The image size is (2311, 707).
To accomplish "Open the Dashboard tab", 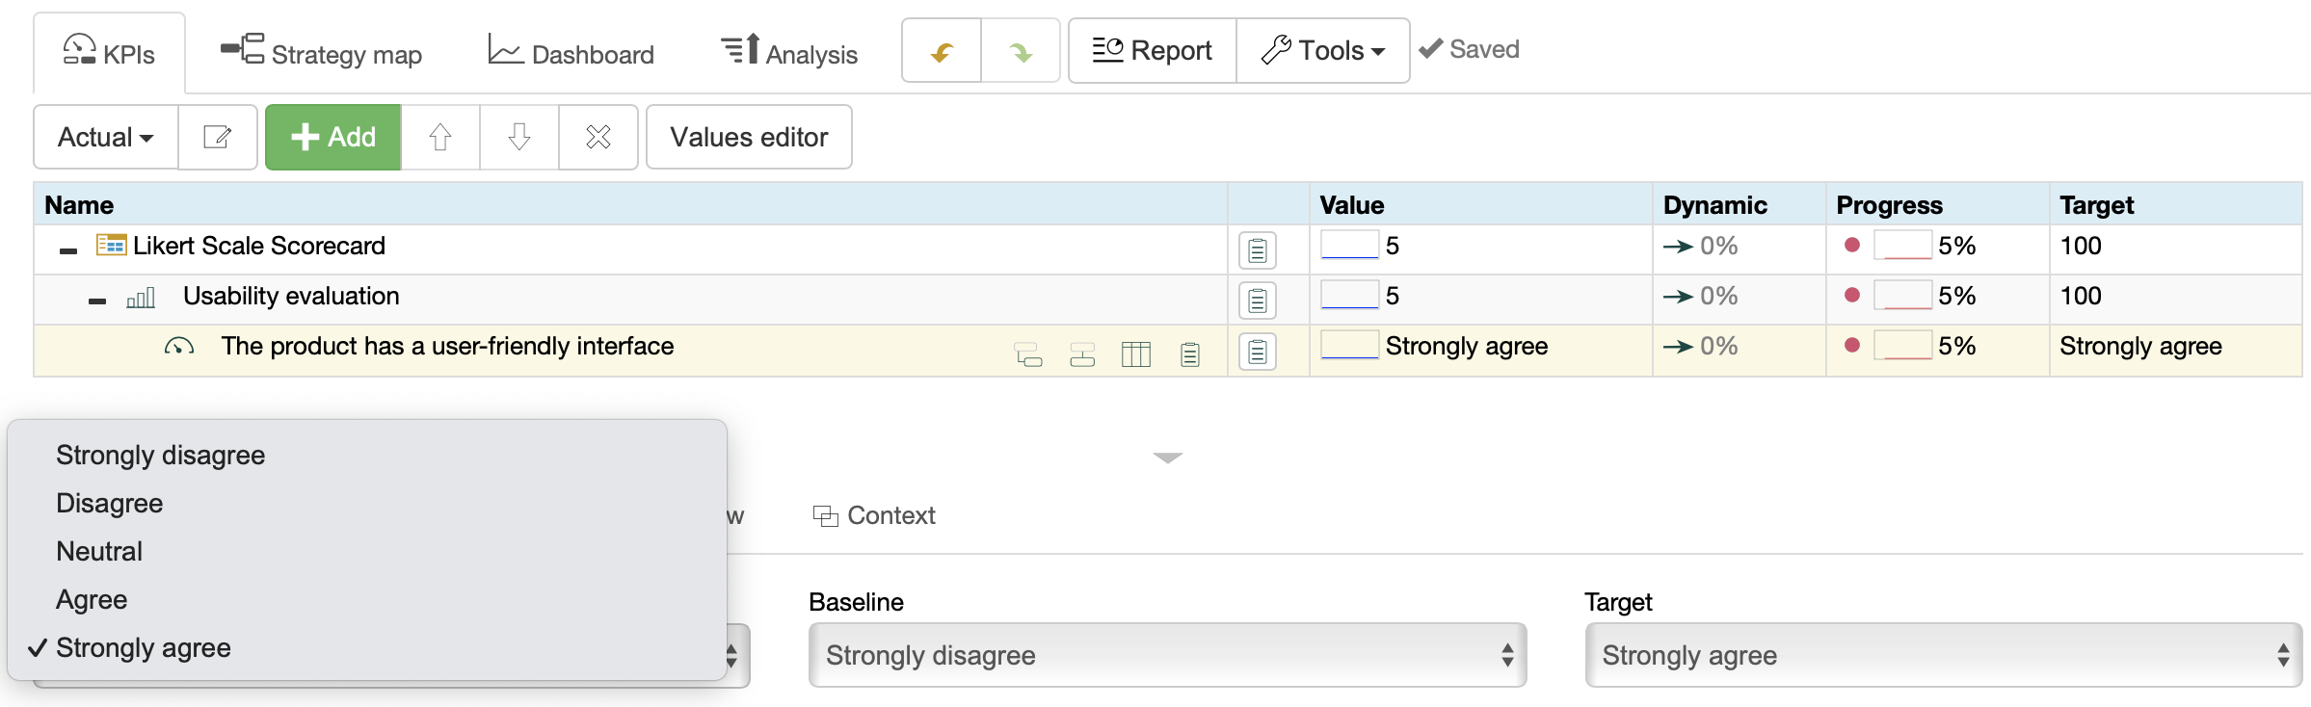I will click(571, 54).
